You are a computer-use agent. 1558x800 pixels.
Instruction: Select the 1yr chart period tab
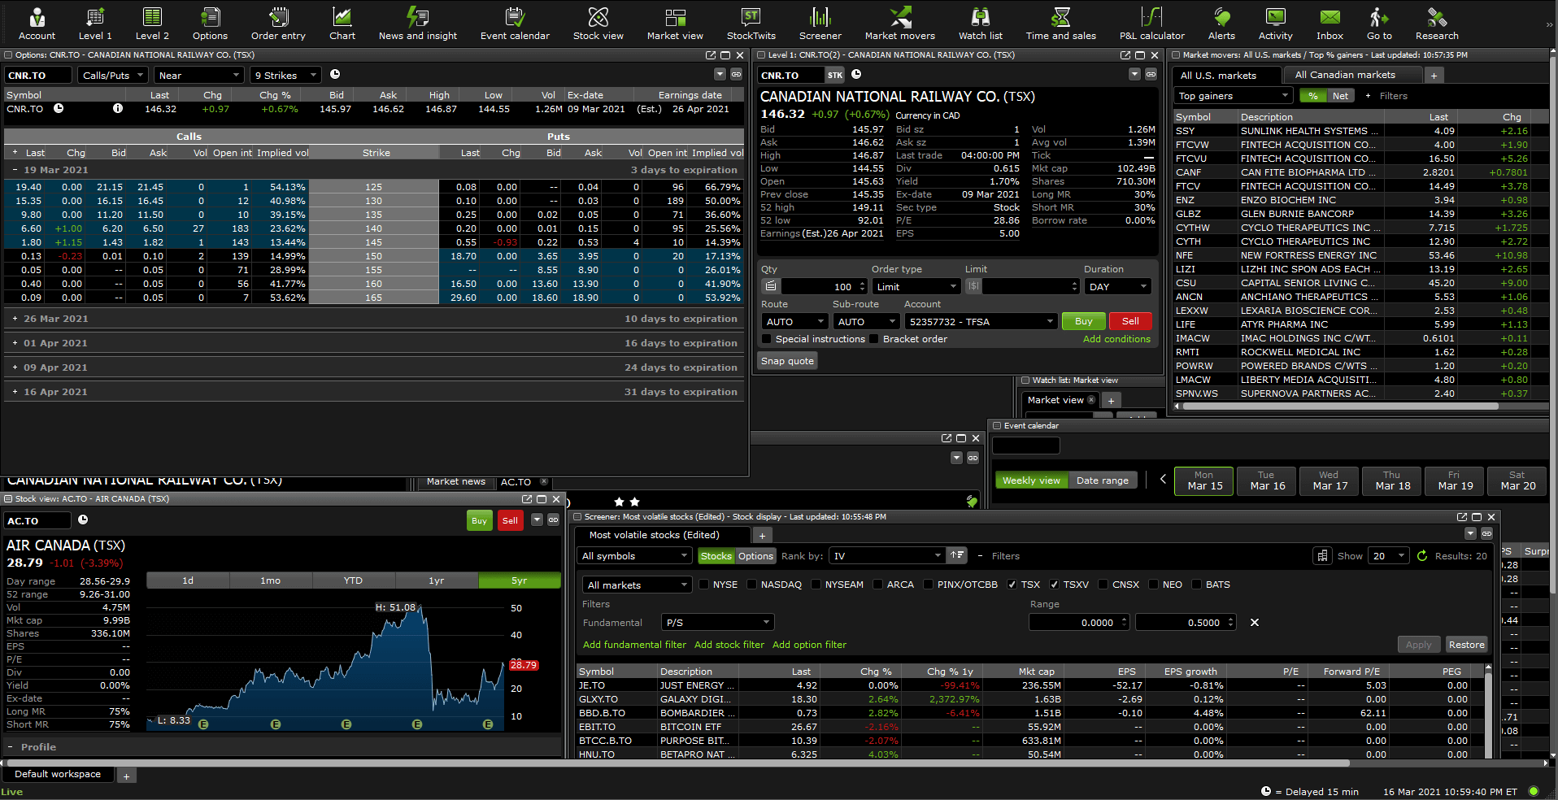pyautogui.click(x=436, y=580)
